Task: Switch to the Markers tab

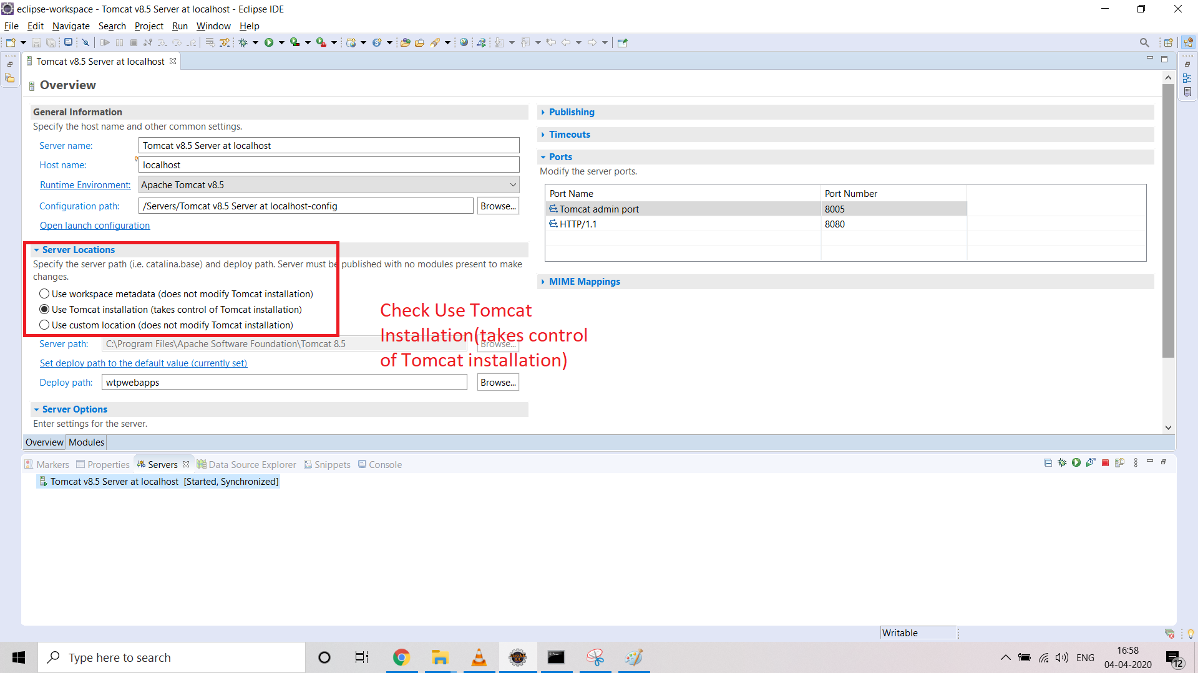Action: coord(47,464)
